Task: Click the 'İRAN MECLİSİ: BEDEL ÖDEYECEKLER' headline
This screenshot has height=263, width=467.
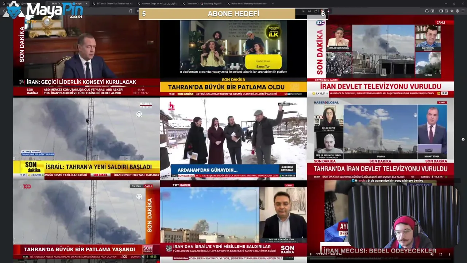Action: tap(380, 251)
